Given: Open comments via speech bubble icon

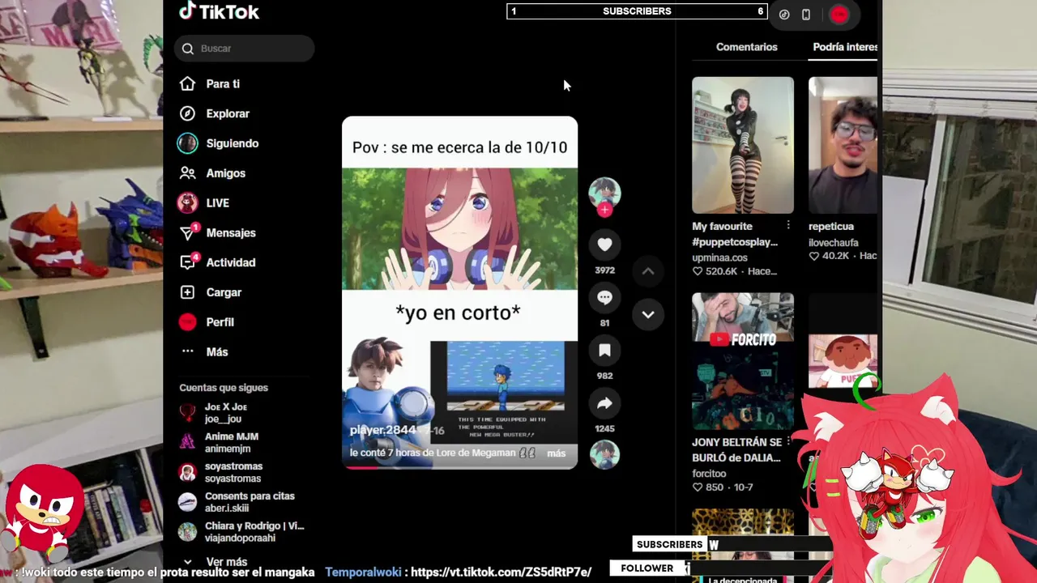Looking at the screenshot, I should tap(604, 297).
